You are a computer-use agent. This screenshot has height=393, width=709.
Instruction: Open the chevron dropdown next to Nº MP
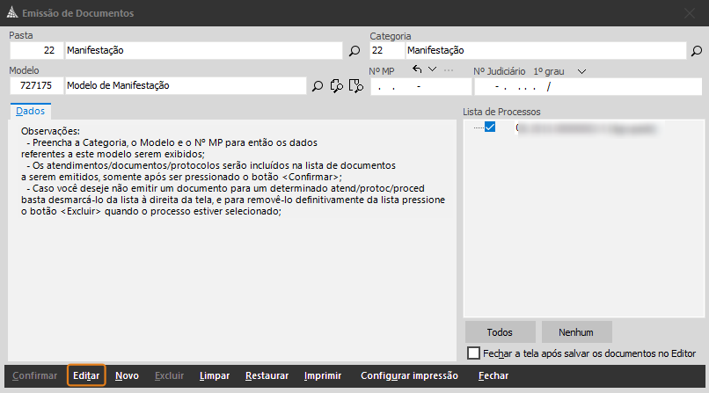click(432, 69)
